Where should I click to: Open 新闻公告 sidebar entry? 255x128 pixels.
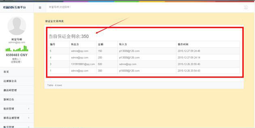pos(17,99)
